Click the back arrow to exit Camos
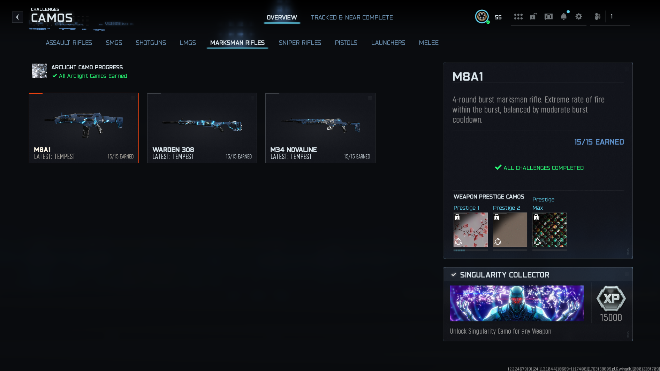Screen dimensions: 660x371 (17, 17)
